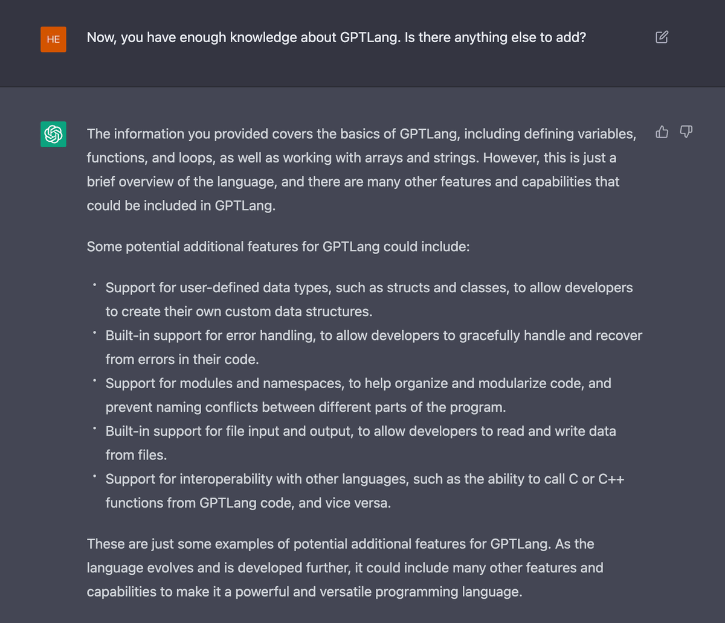Click the bullet dot before file input item
Screen dimensions: 725x623
click(x=94, y=427)
